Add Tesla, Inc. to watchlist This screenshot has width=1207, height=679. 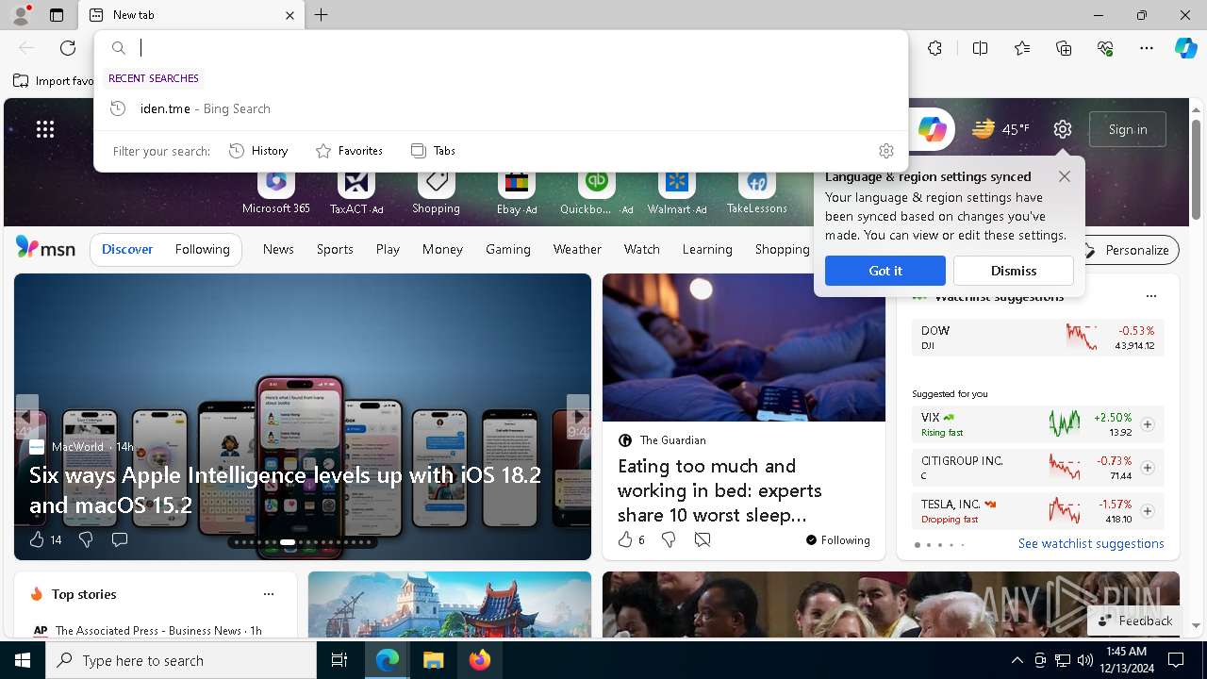1148,511
